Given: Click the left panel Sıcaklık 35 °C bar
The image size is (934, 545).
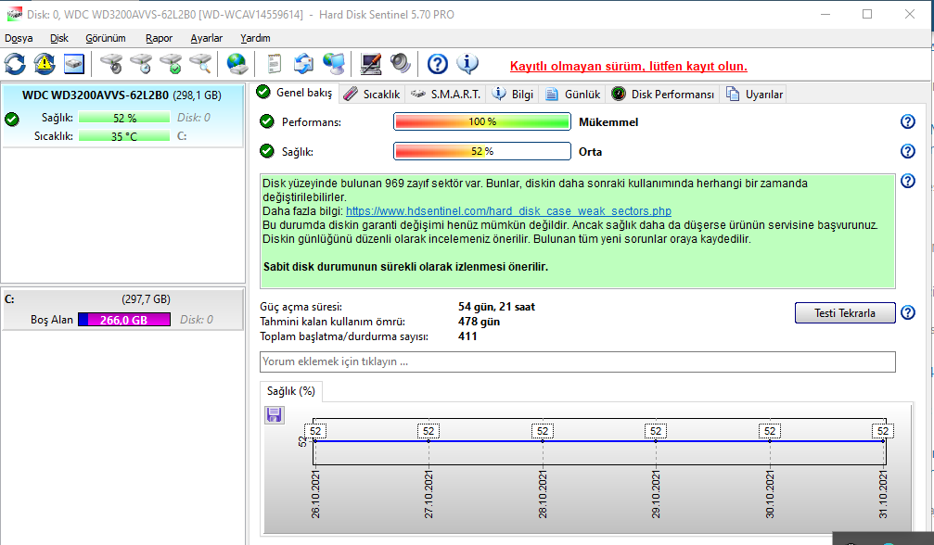Looking at the screenshot, I should click(x=124, y=136).
